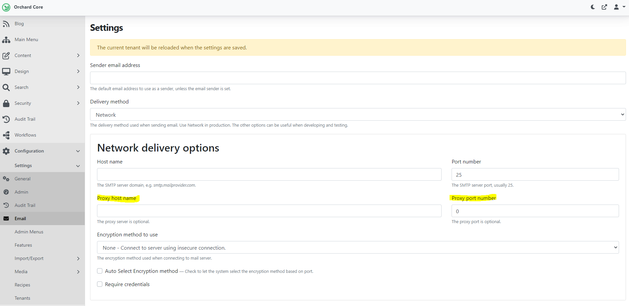
Task: Click the Workflows diagram icon
Action: click(6, 135)
